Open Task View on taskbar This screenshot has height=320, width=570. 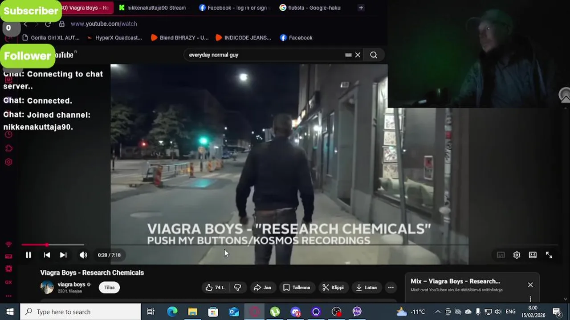[x=151, y=312]
